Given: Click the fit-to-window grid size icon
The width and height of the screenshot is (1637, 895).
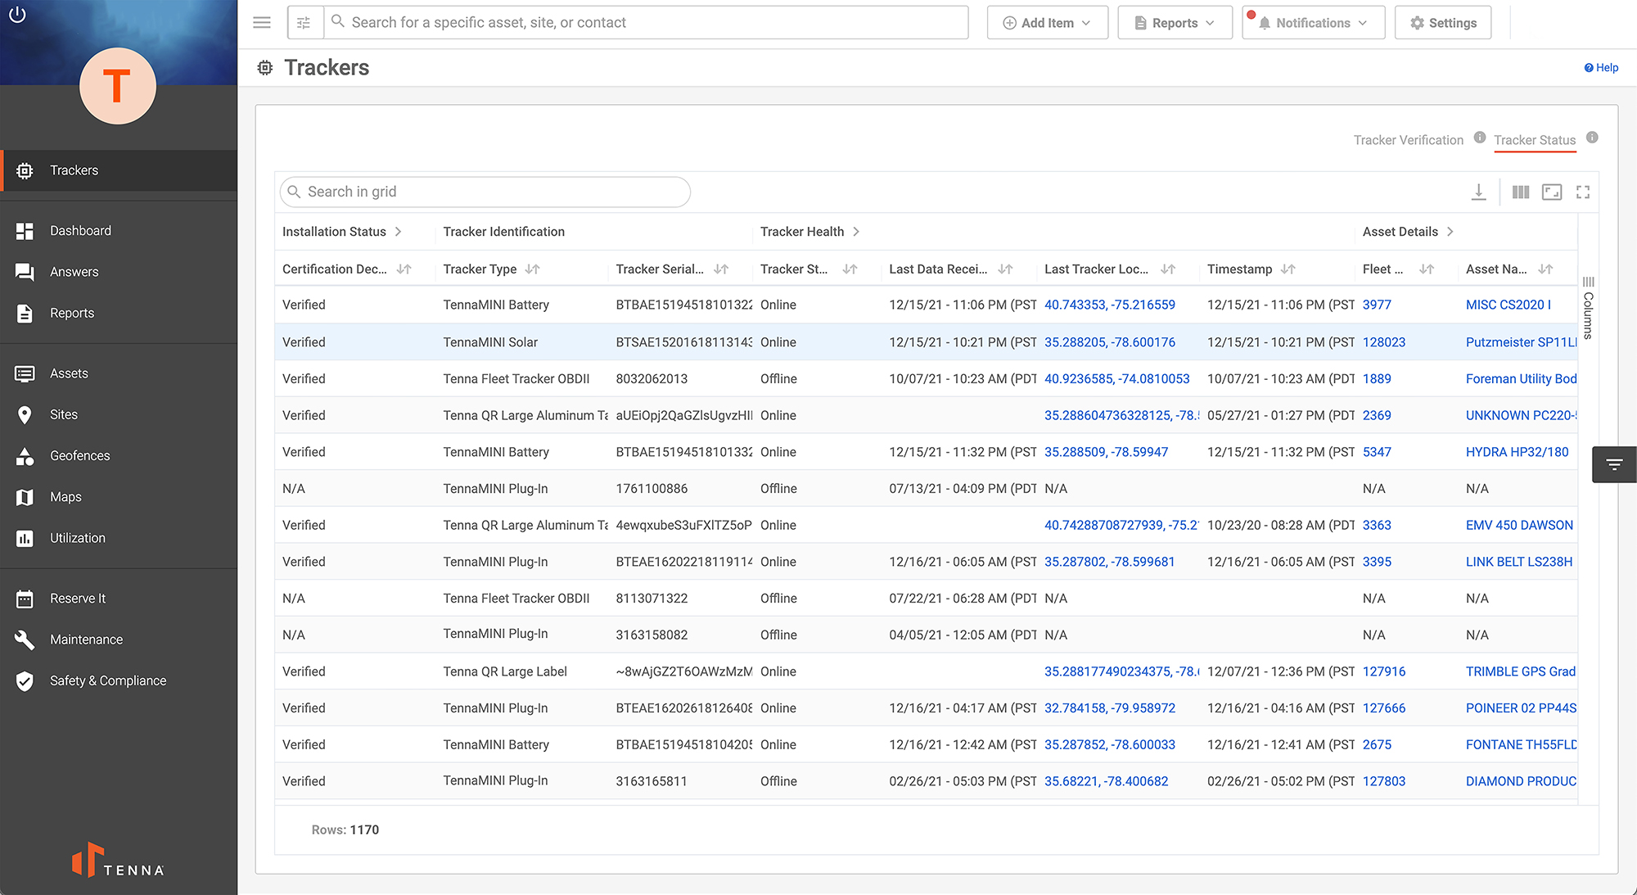Looking at the screenshot, I should (x=1551, y=192).
